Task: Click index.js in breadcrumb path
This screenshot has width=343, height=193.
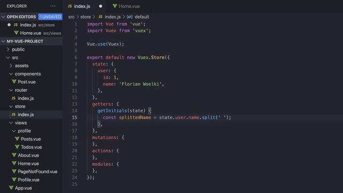Action: coord(113,17)
